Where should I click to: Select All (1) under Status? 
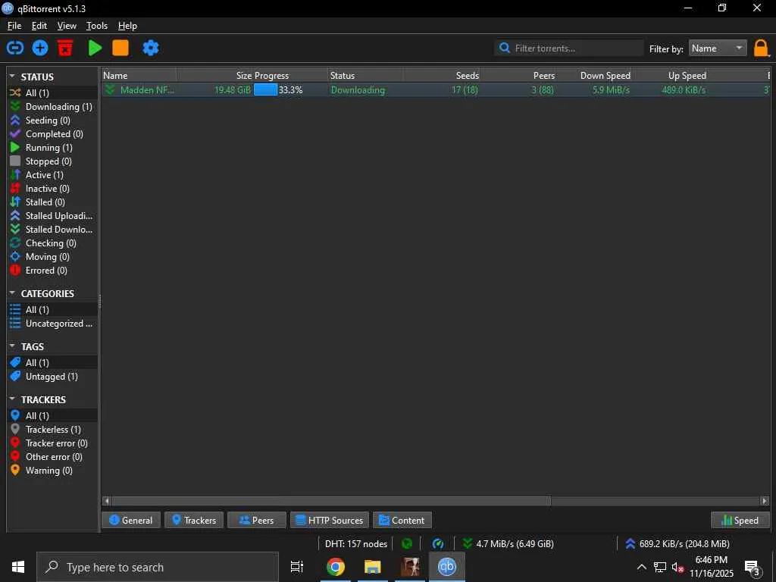pos(52,93)
